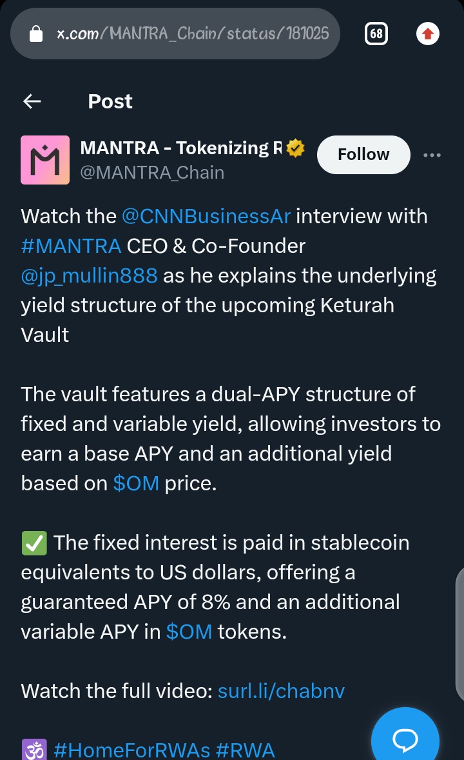Tap the lock icon in address bar

[x=37, y=34]
